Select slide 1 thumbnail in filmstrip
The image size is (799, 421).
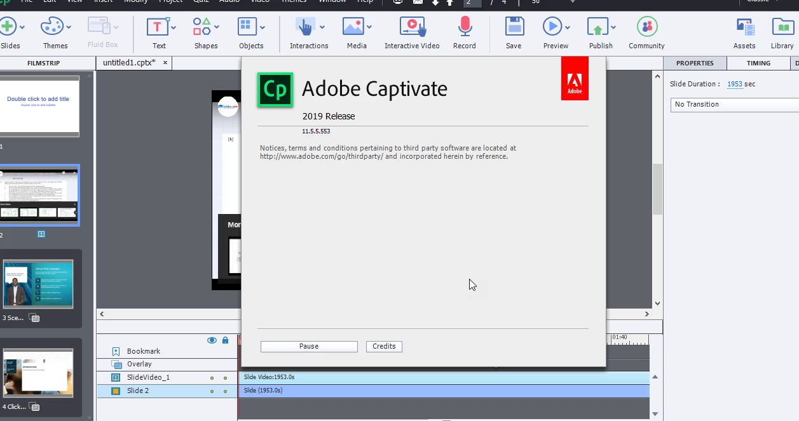[x=39, y=106]
